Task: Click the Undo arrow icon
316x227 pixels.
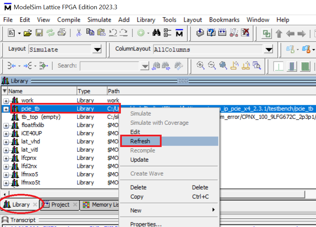Action: pyautogui.click(x=113, y=33)
